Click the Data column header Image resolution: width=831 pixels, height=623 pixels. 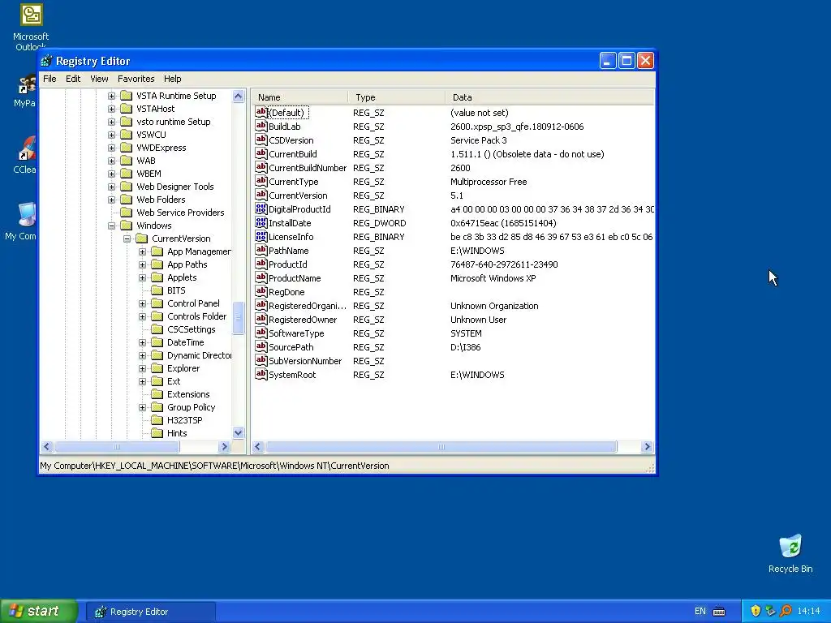click(549, 97)
